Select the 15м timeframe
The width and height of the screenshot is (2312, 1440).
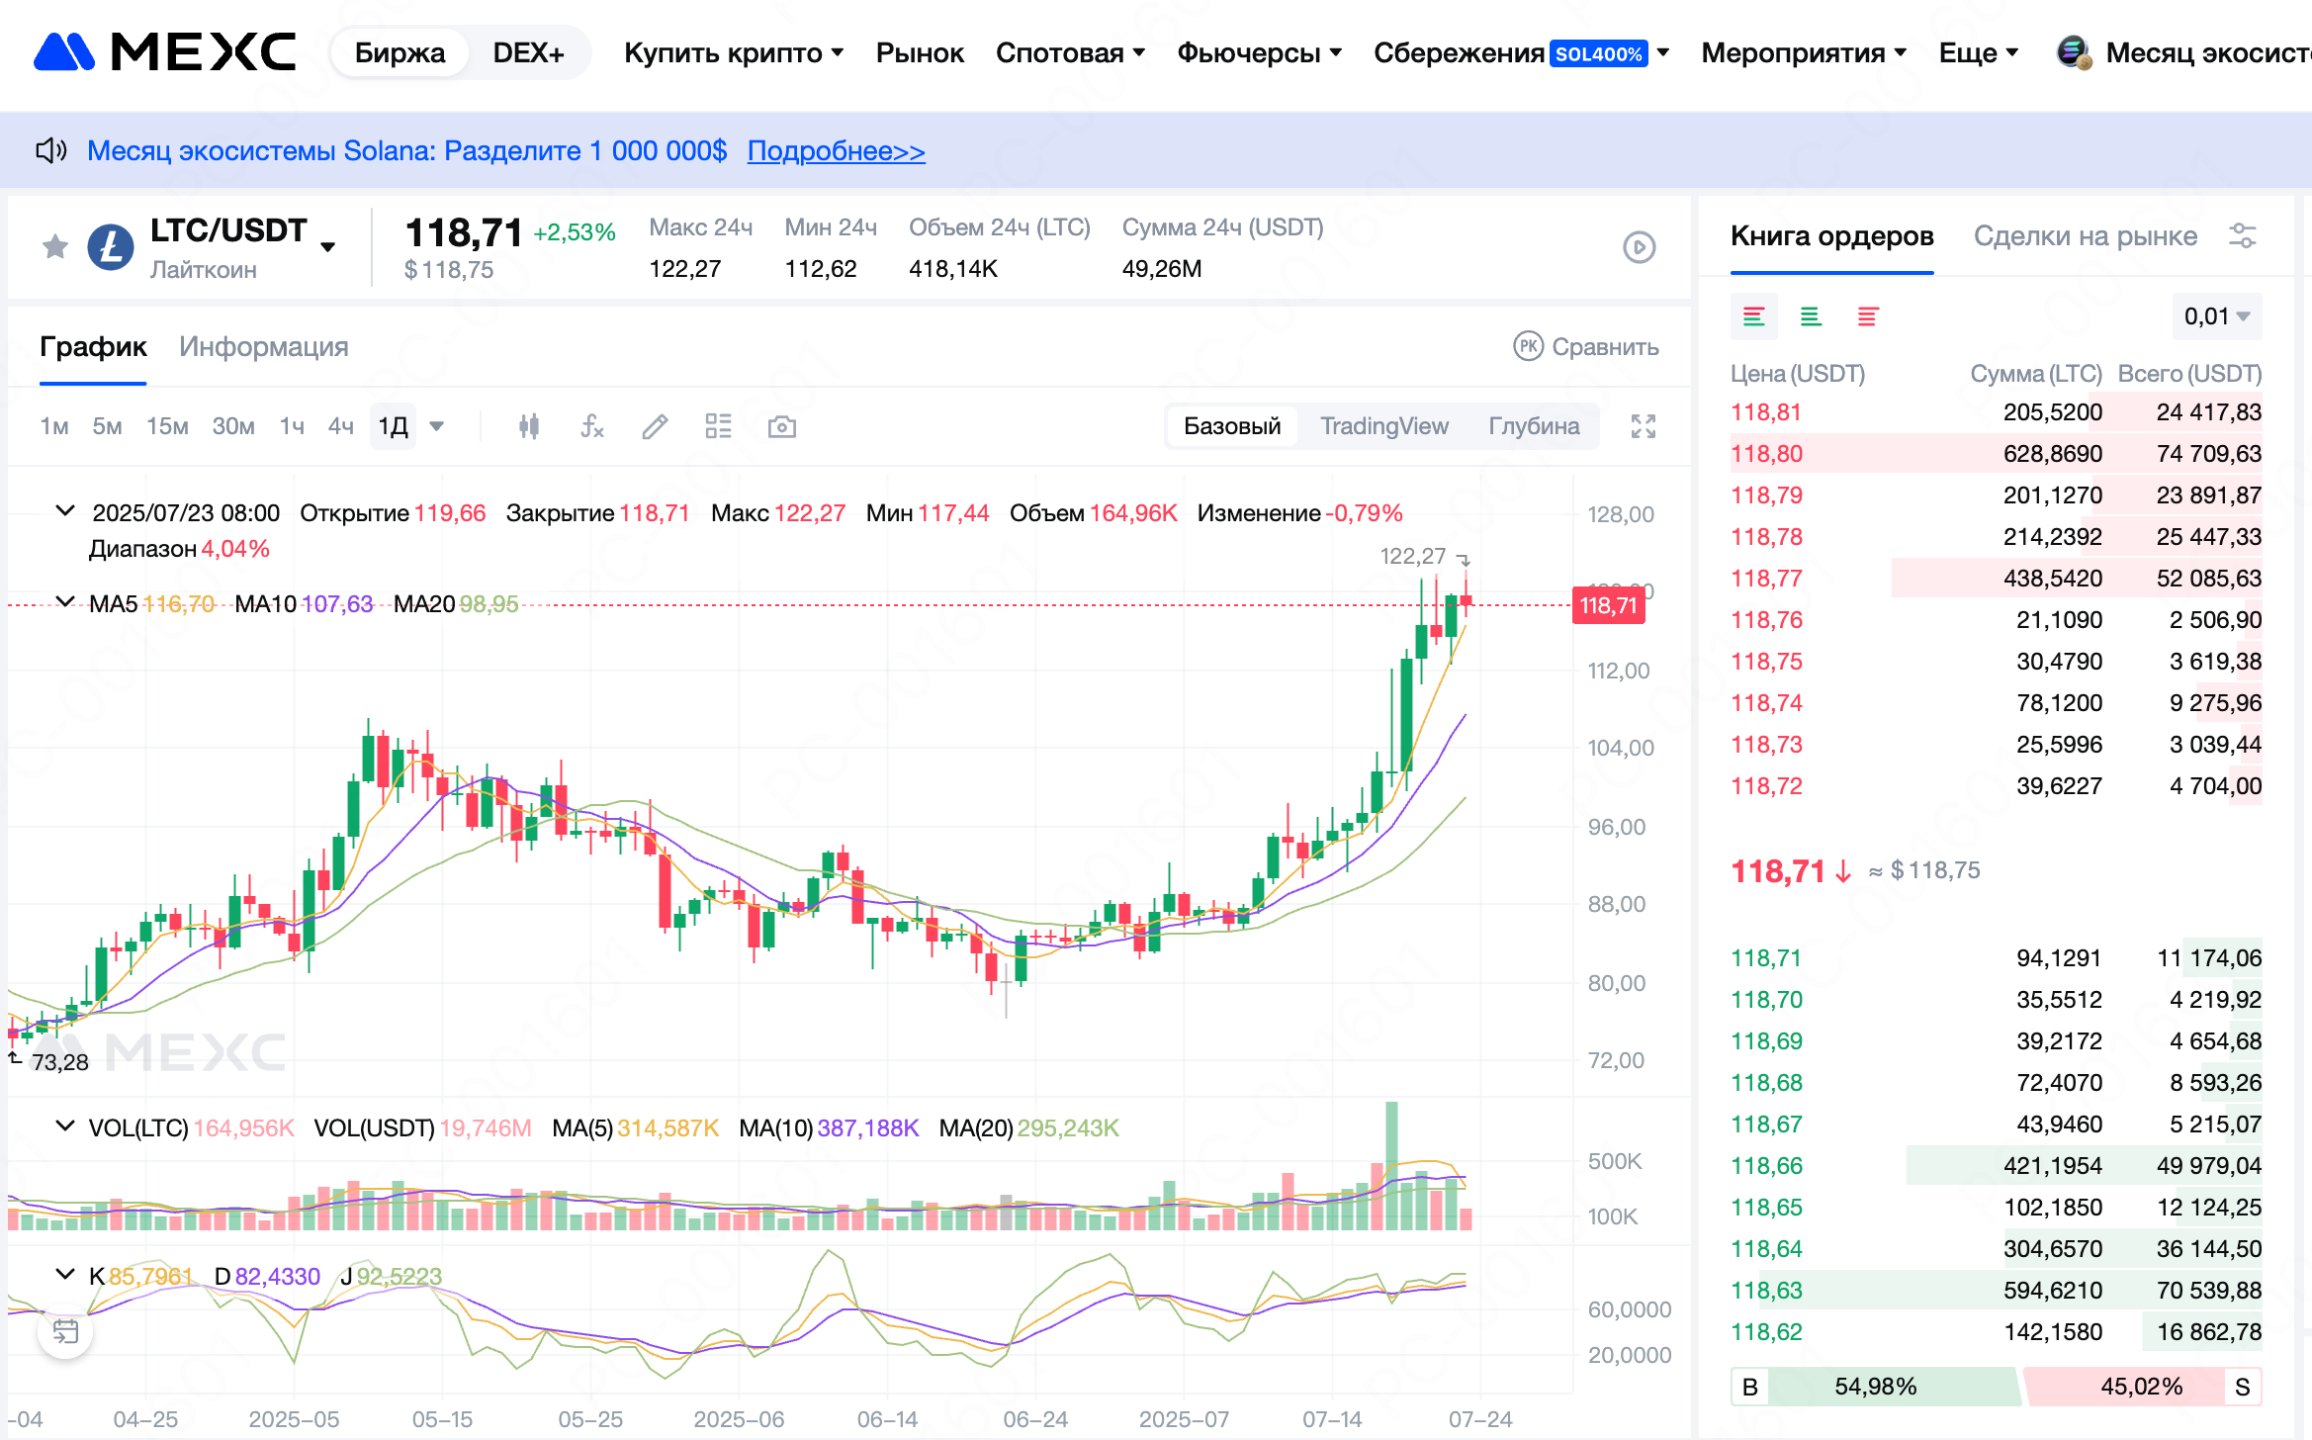167,426
